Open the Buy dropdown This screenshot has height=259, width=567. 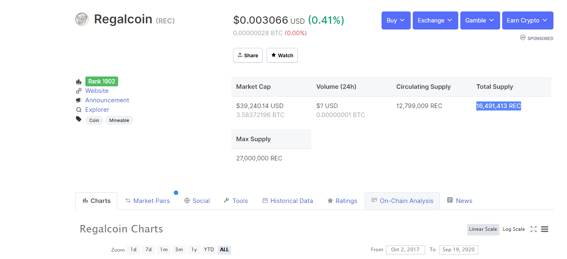396,20
